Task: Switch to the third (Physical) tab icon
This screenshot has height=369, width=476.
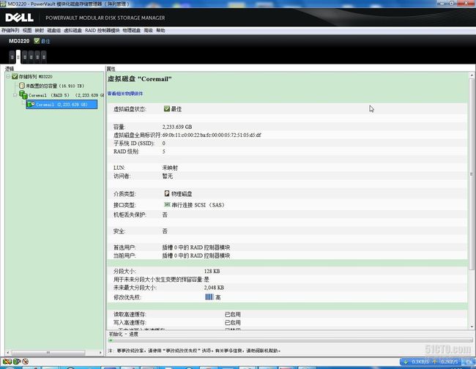Action: [25, 57]
